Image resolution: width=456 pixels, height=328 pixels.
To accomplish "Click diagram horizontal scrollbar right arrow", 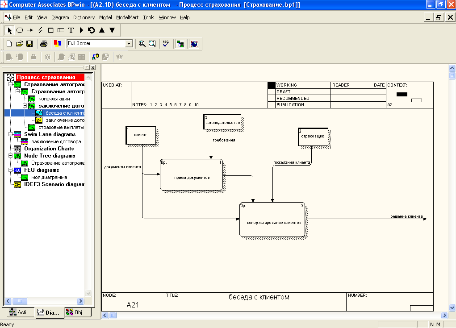I will click(444, 315).
